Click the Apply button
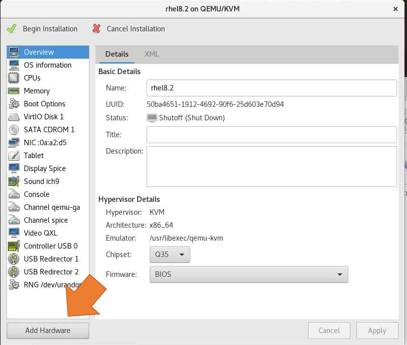407x345 pixels. coord(377,331)
